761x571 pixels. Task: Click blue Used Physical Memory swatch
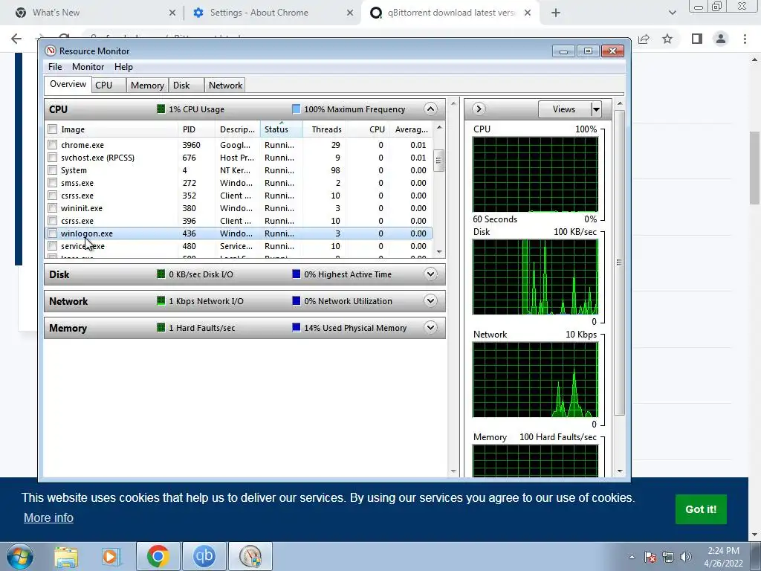coord(296,327)
